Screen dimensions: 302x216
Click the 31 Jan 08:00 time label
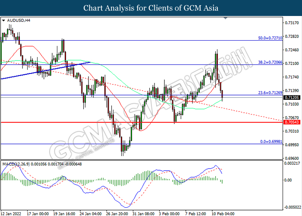[143, 214]
